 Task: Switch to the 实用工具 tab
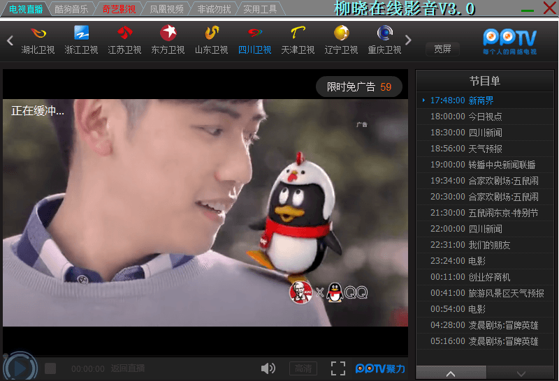(x=260, y=9)
